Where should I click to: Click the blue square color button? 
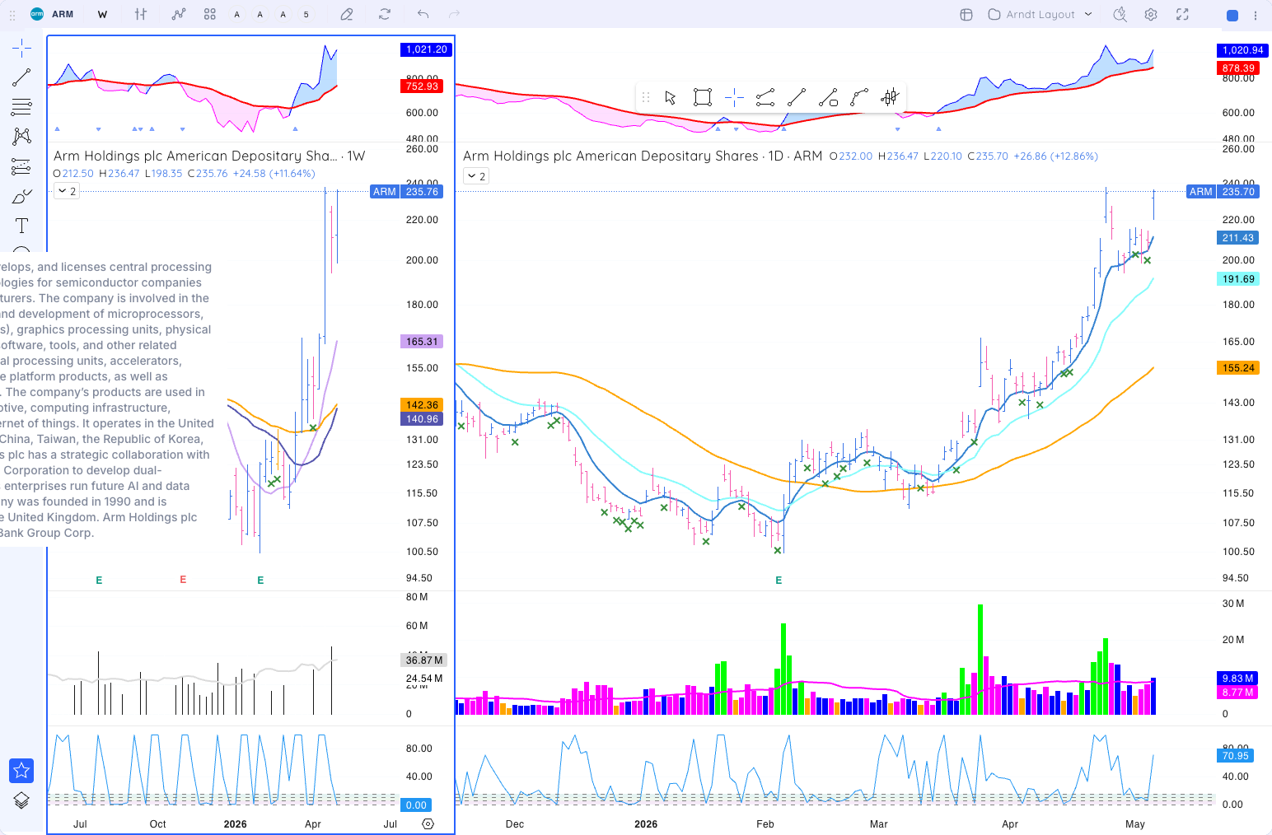[1232, 15]
